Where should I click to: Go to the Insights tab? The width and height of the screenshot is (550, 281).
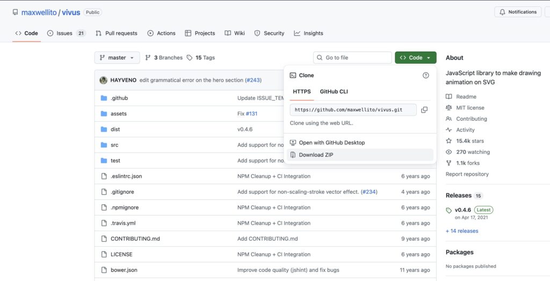(x=308, y=33)
